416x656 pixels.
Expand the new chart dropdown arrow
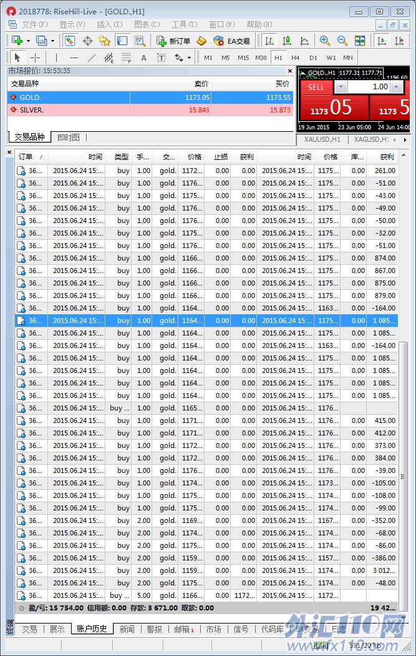click(x=29, y=41)
